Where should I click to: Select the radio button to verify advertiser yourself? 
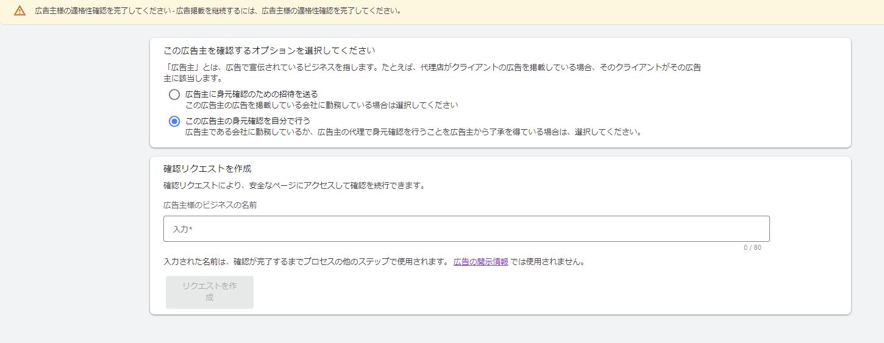(x=174, y=121)
